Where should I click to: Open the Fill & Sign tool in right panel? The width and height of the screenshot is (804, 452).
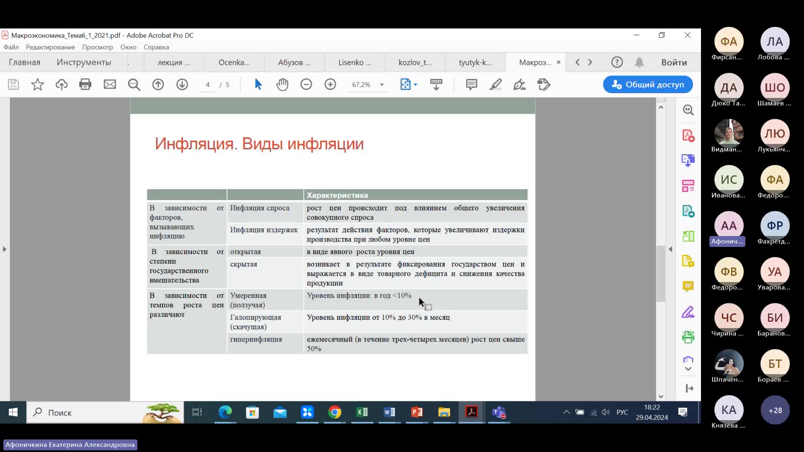[688, 312]
